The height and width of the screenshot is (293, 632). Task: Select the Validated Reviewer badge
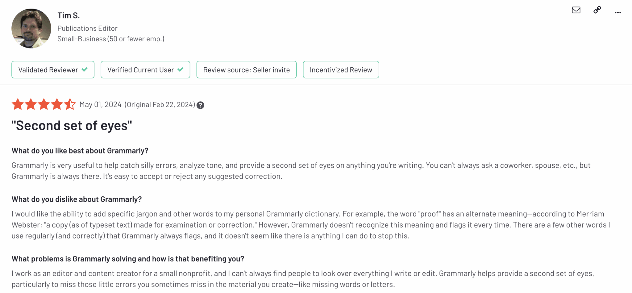(53, 70)
